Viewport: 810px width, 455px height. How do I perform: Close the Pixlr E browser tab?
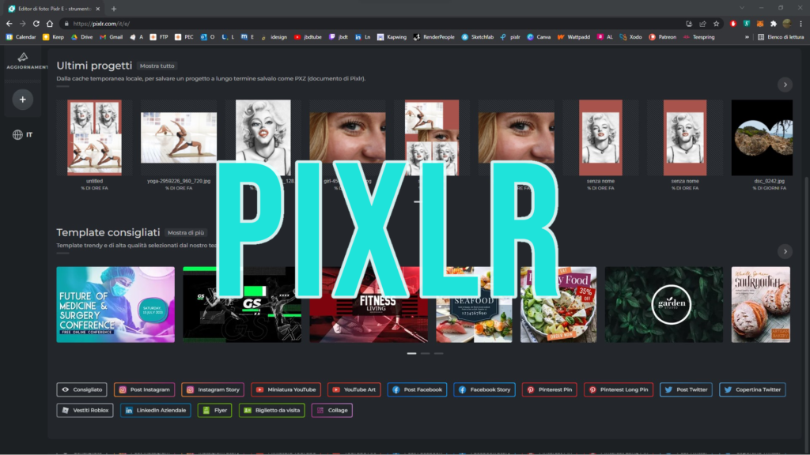(97, 9)
